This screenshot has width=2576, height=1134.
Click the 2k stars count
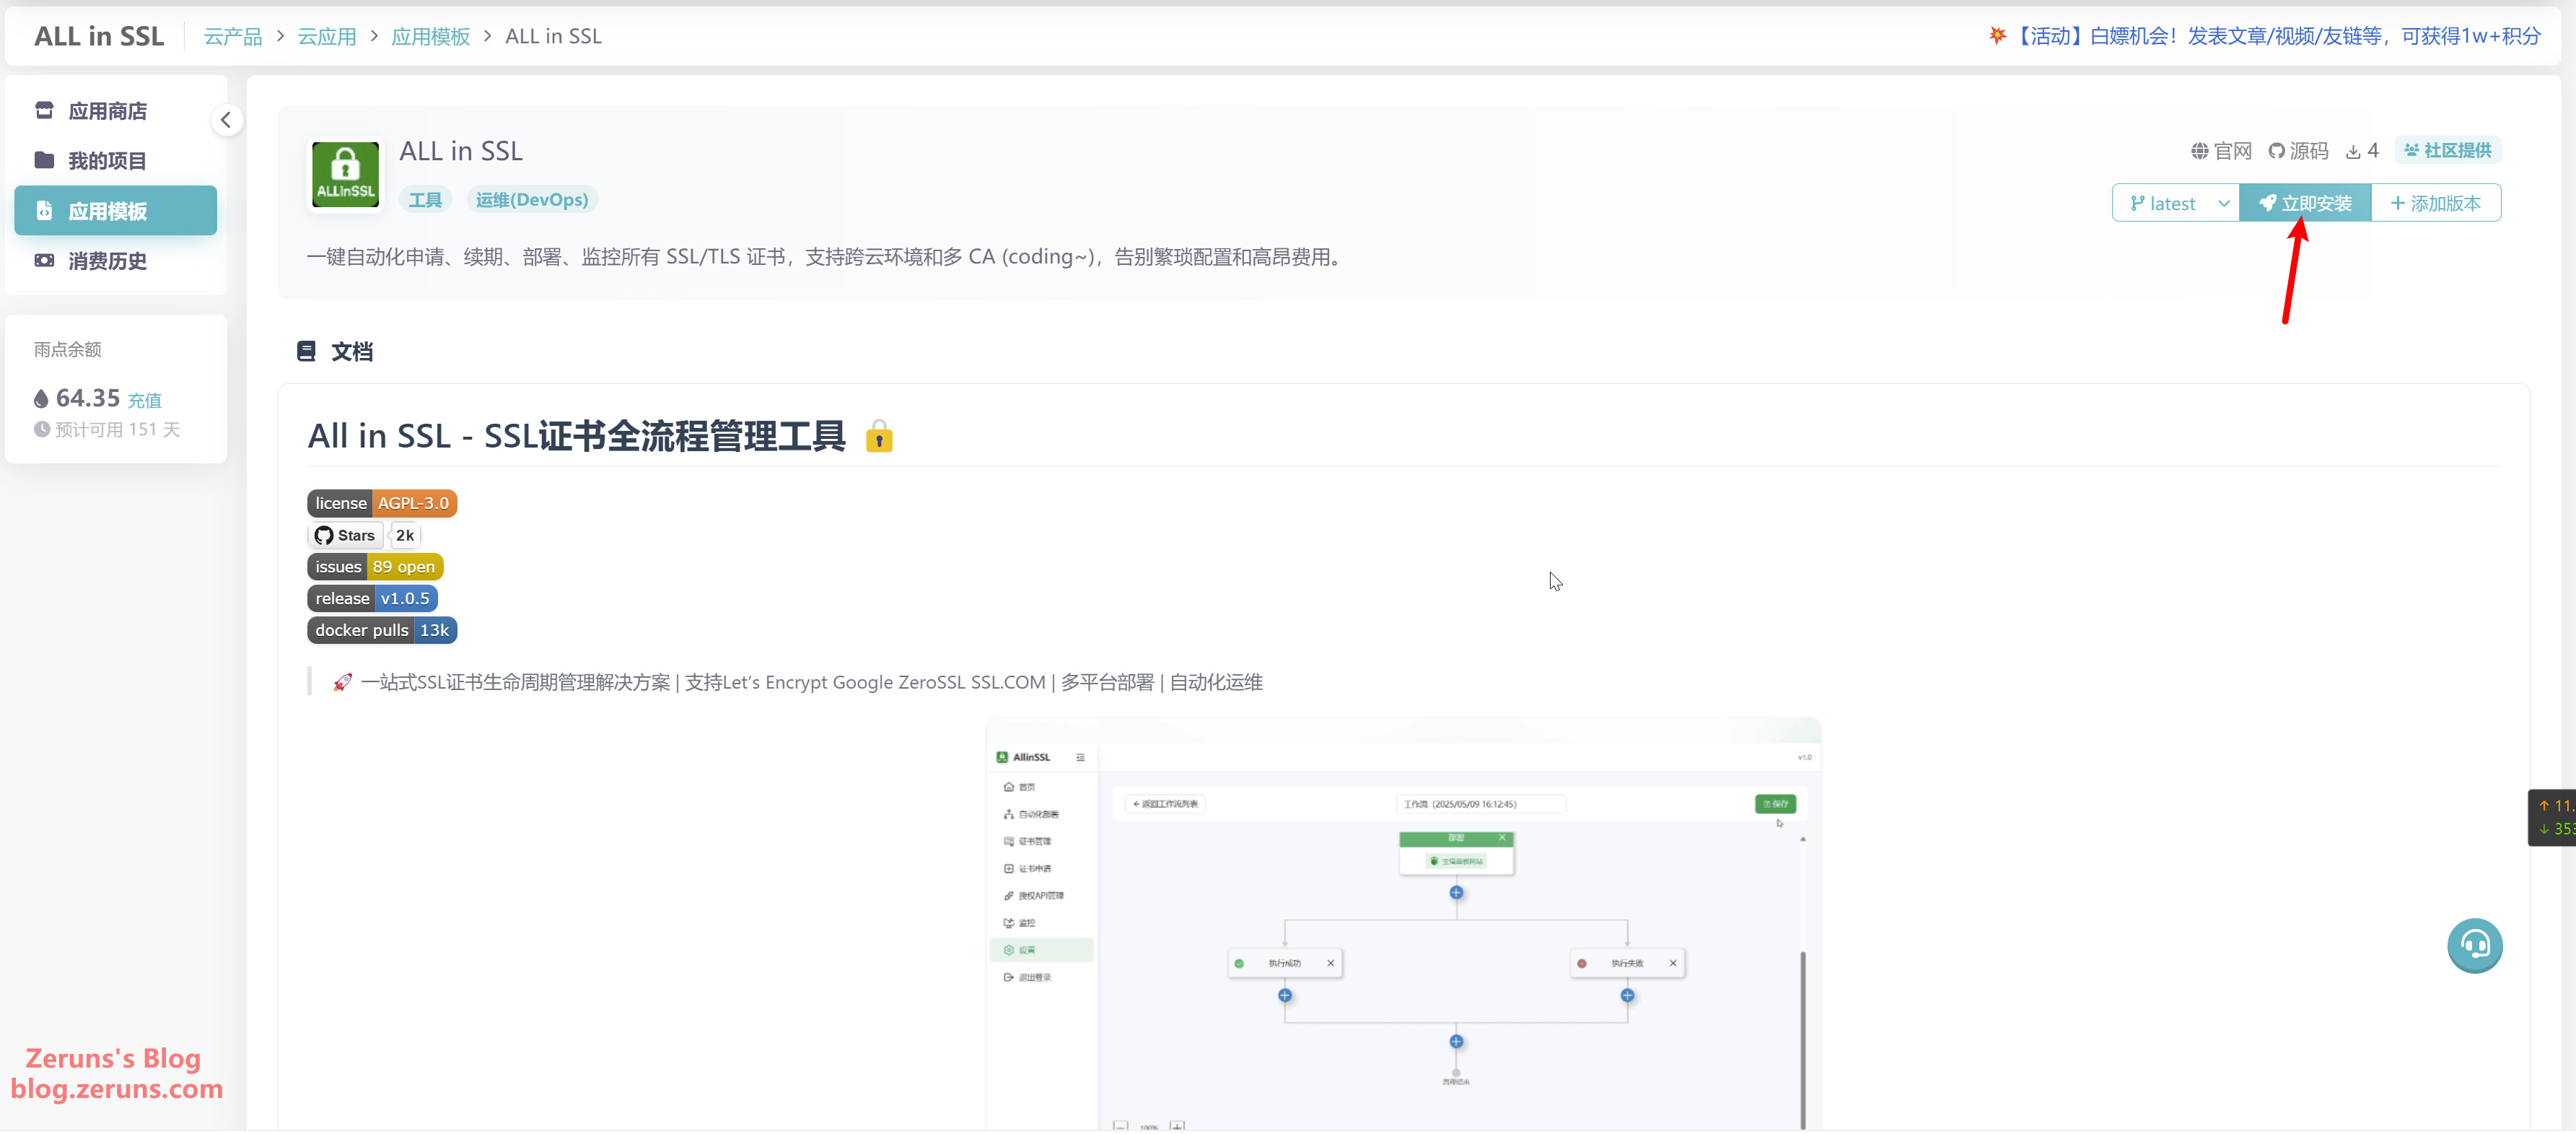[x=404, y=535]
